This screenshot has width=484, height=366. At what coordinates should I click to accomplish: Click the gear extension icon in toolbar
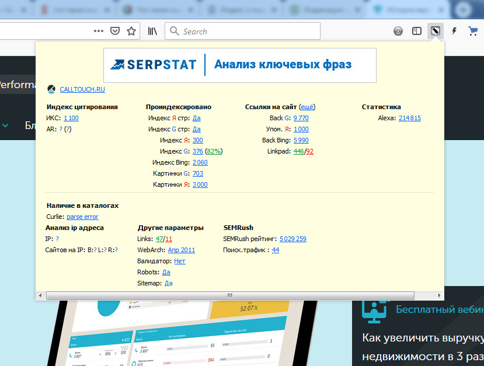click(x=398, y=31)
